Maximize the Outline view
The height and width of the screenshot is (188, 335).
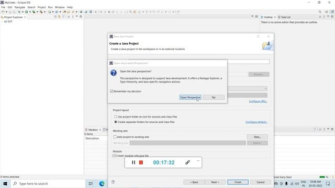[x=332, y=16]
